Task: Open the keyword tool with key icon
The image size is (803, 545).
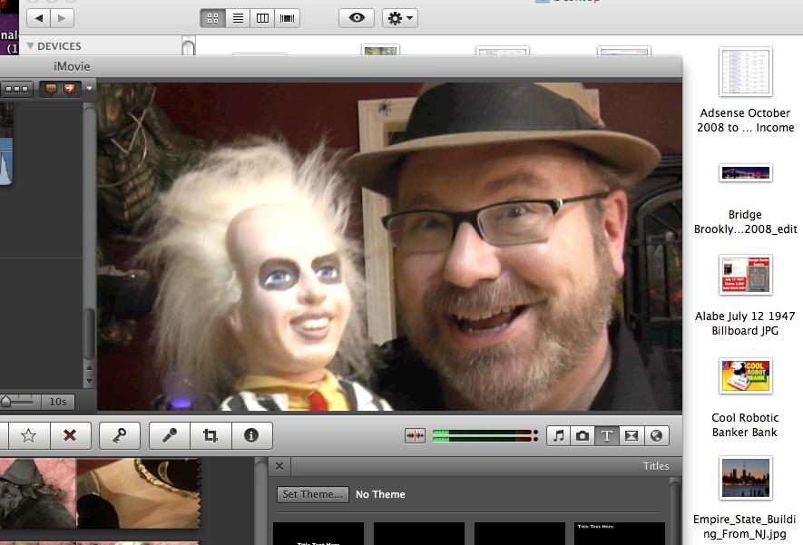Action: [x=120, y=435]
